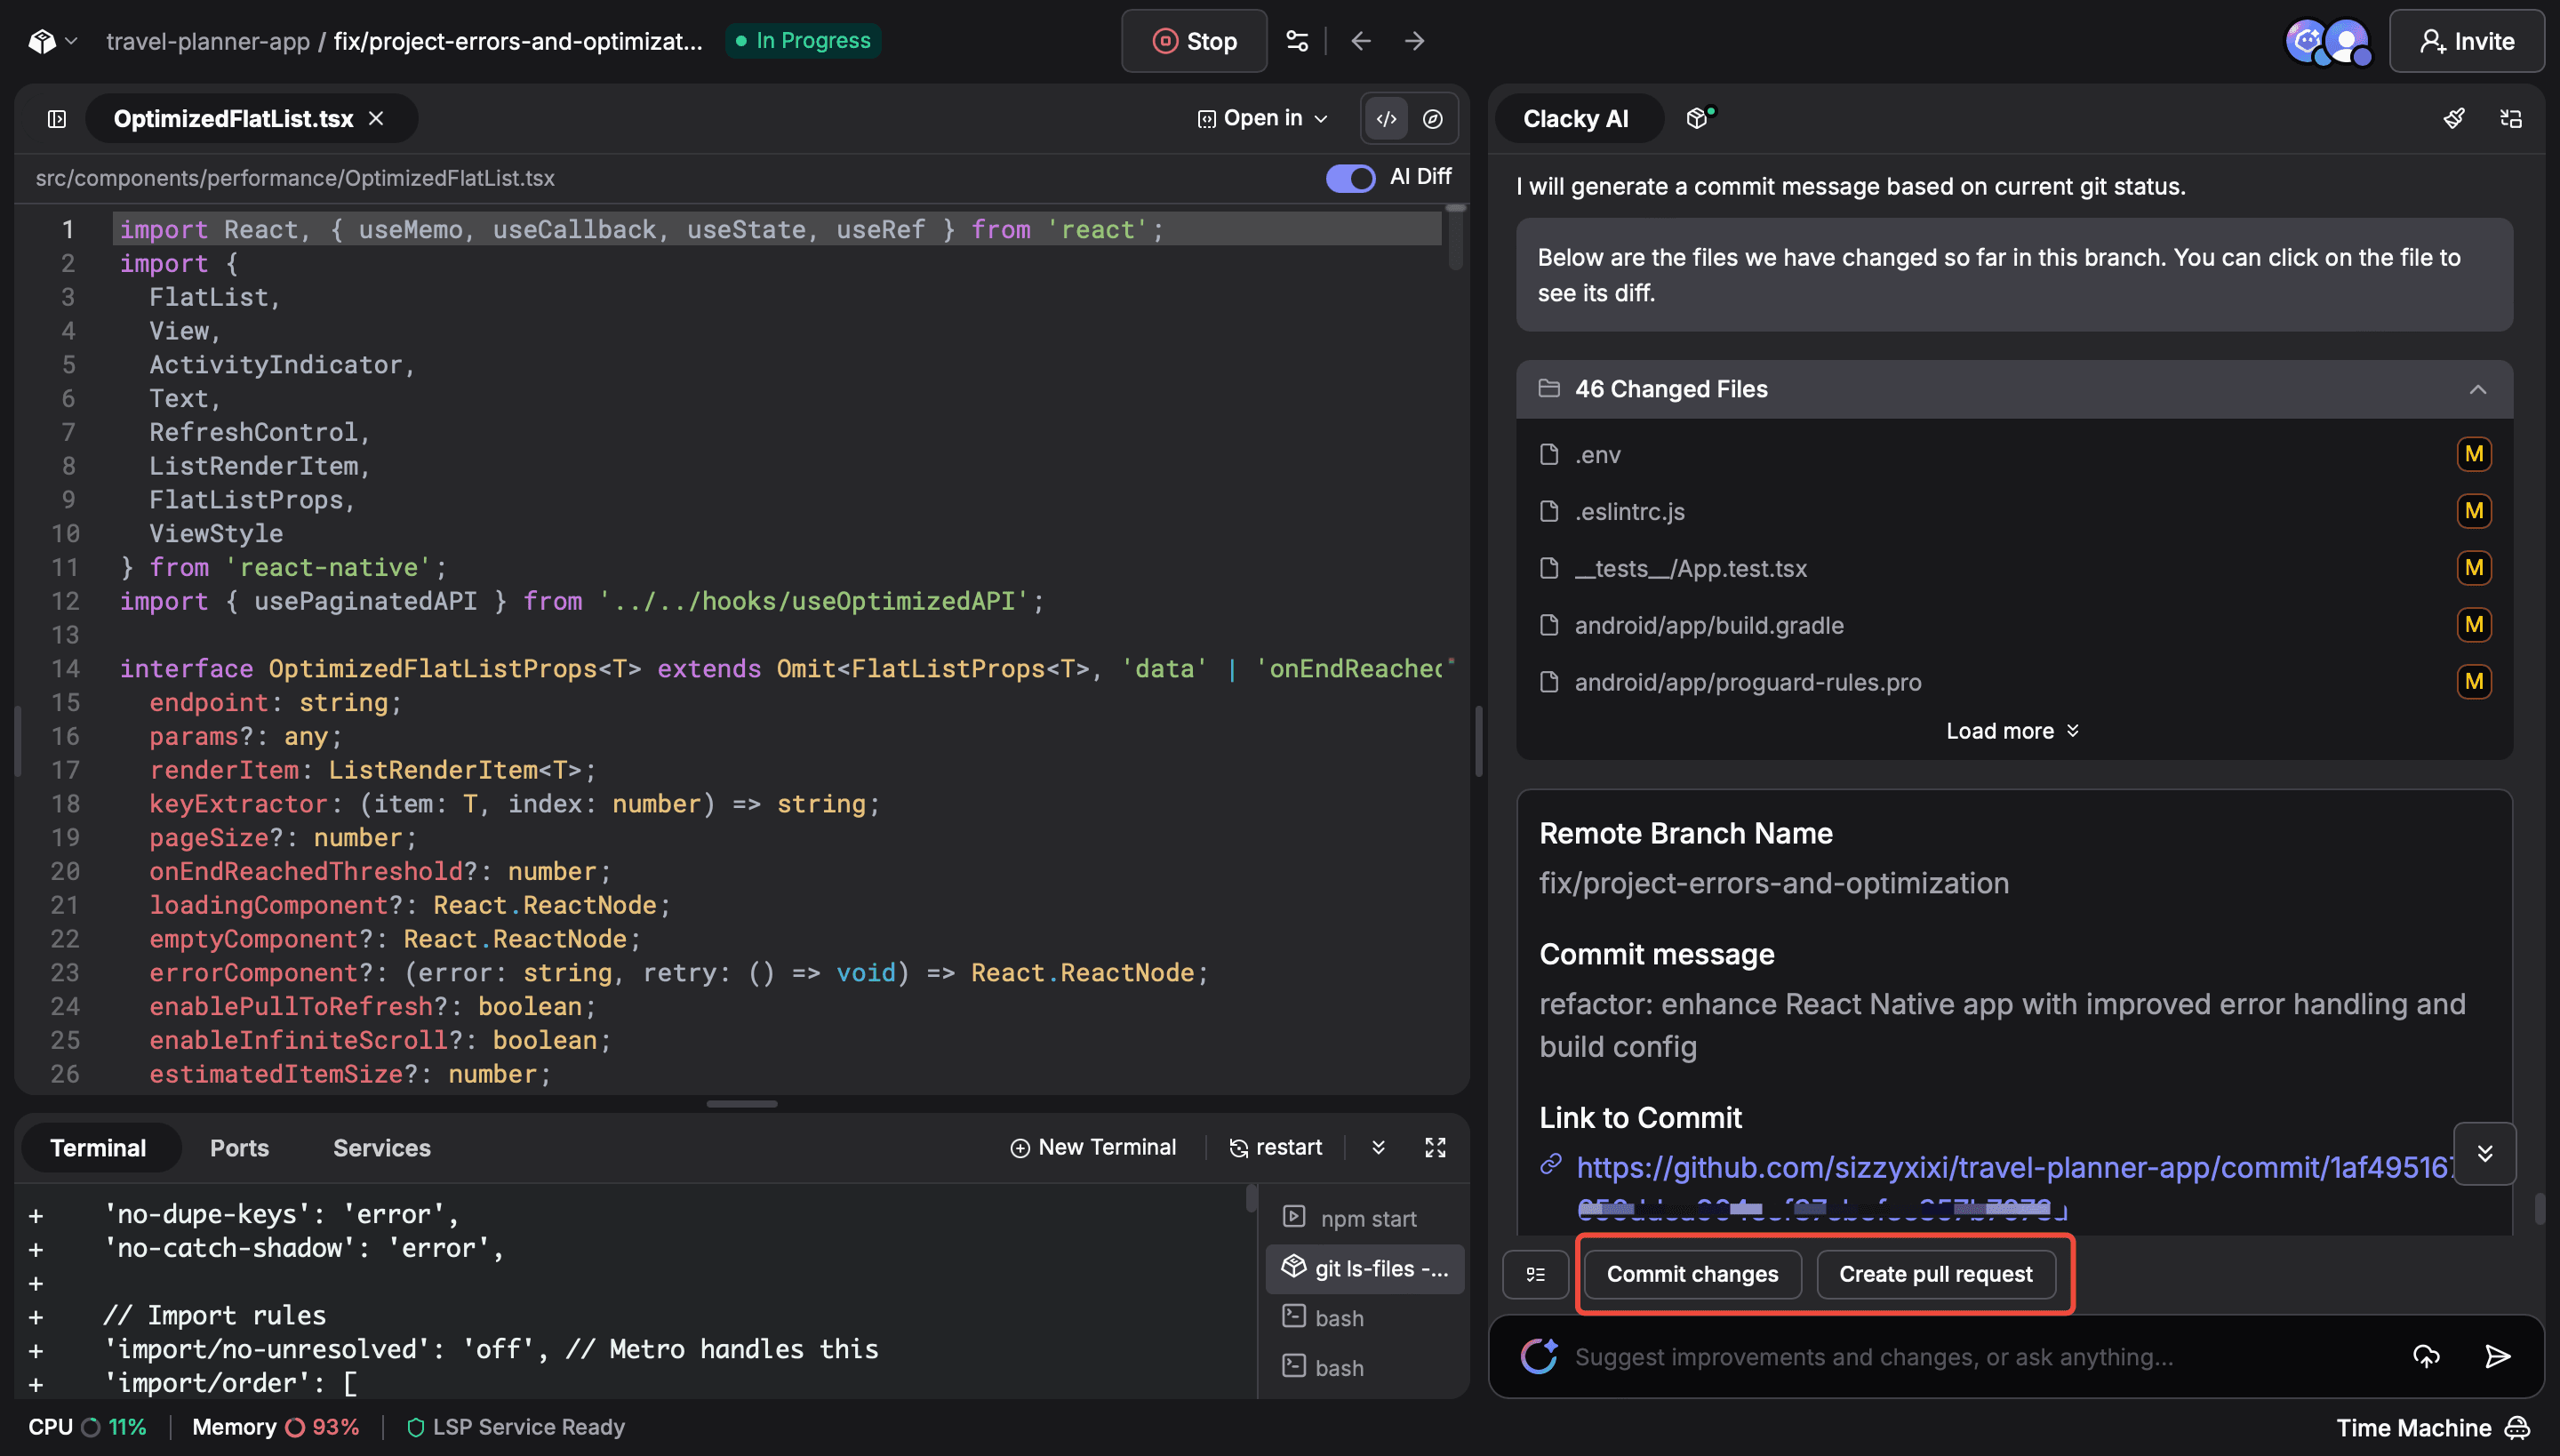Viewport: 2560px width, 1456px height.
Task: Close the OptimizedFlatList.tsx tab
Action: [376, 118]
